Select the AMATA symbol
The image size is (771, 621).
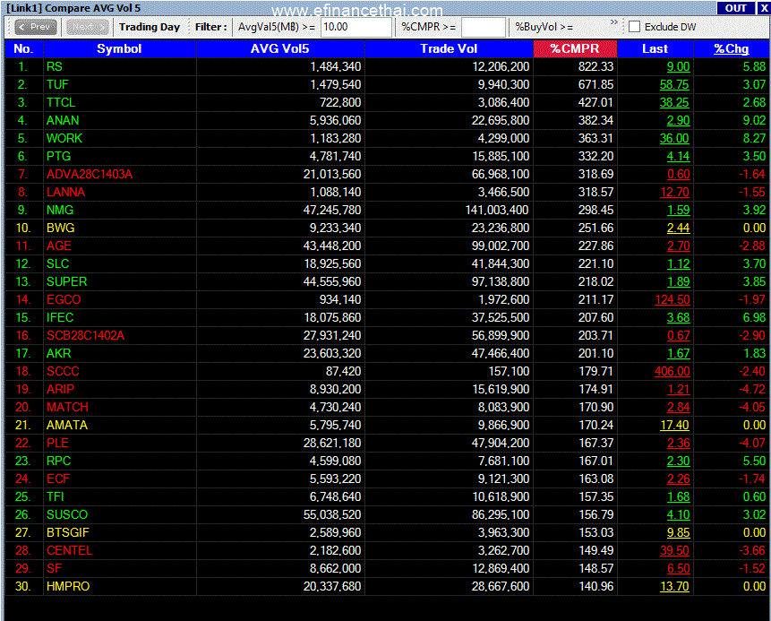coord(67,425)
